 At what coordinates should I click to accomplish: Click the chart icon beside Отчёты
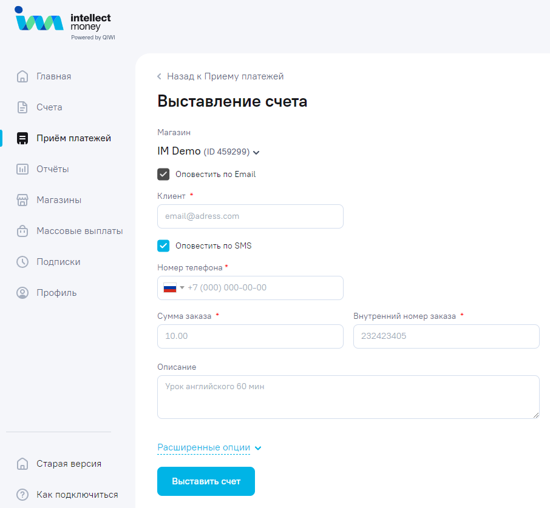coord(22,169)
